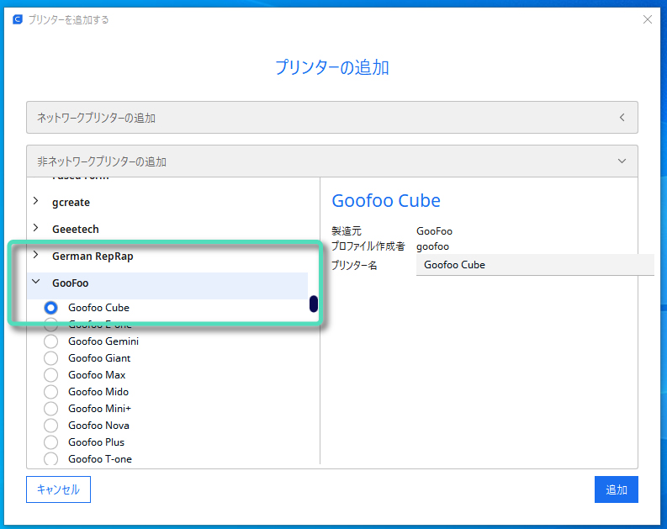Select the Goofoo Nova radio button
The width and height of the screenshot is (667, 529).
51,426
